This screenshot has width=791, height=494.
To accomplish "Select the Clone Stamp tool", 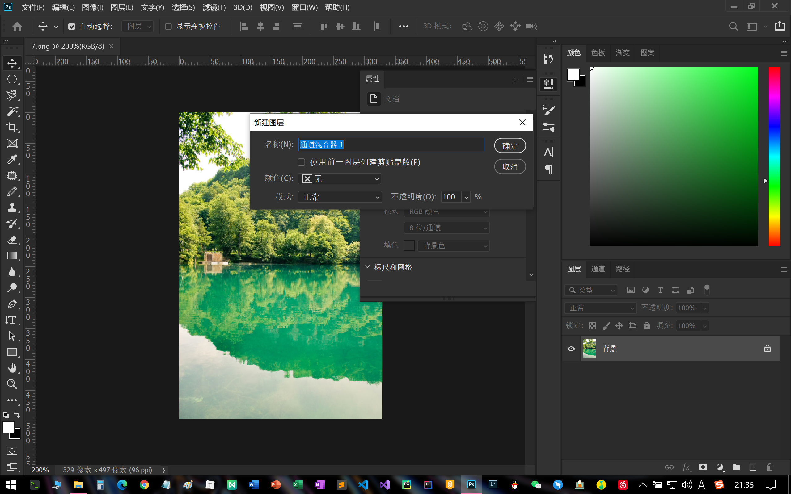I will coord(12,207).
